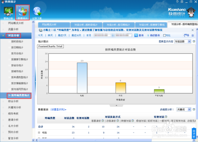Open the 关键词 multi-dimension dropdown
Image resolution: width=198 pixels, height=142 pixels.
click(184, 109)
